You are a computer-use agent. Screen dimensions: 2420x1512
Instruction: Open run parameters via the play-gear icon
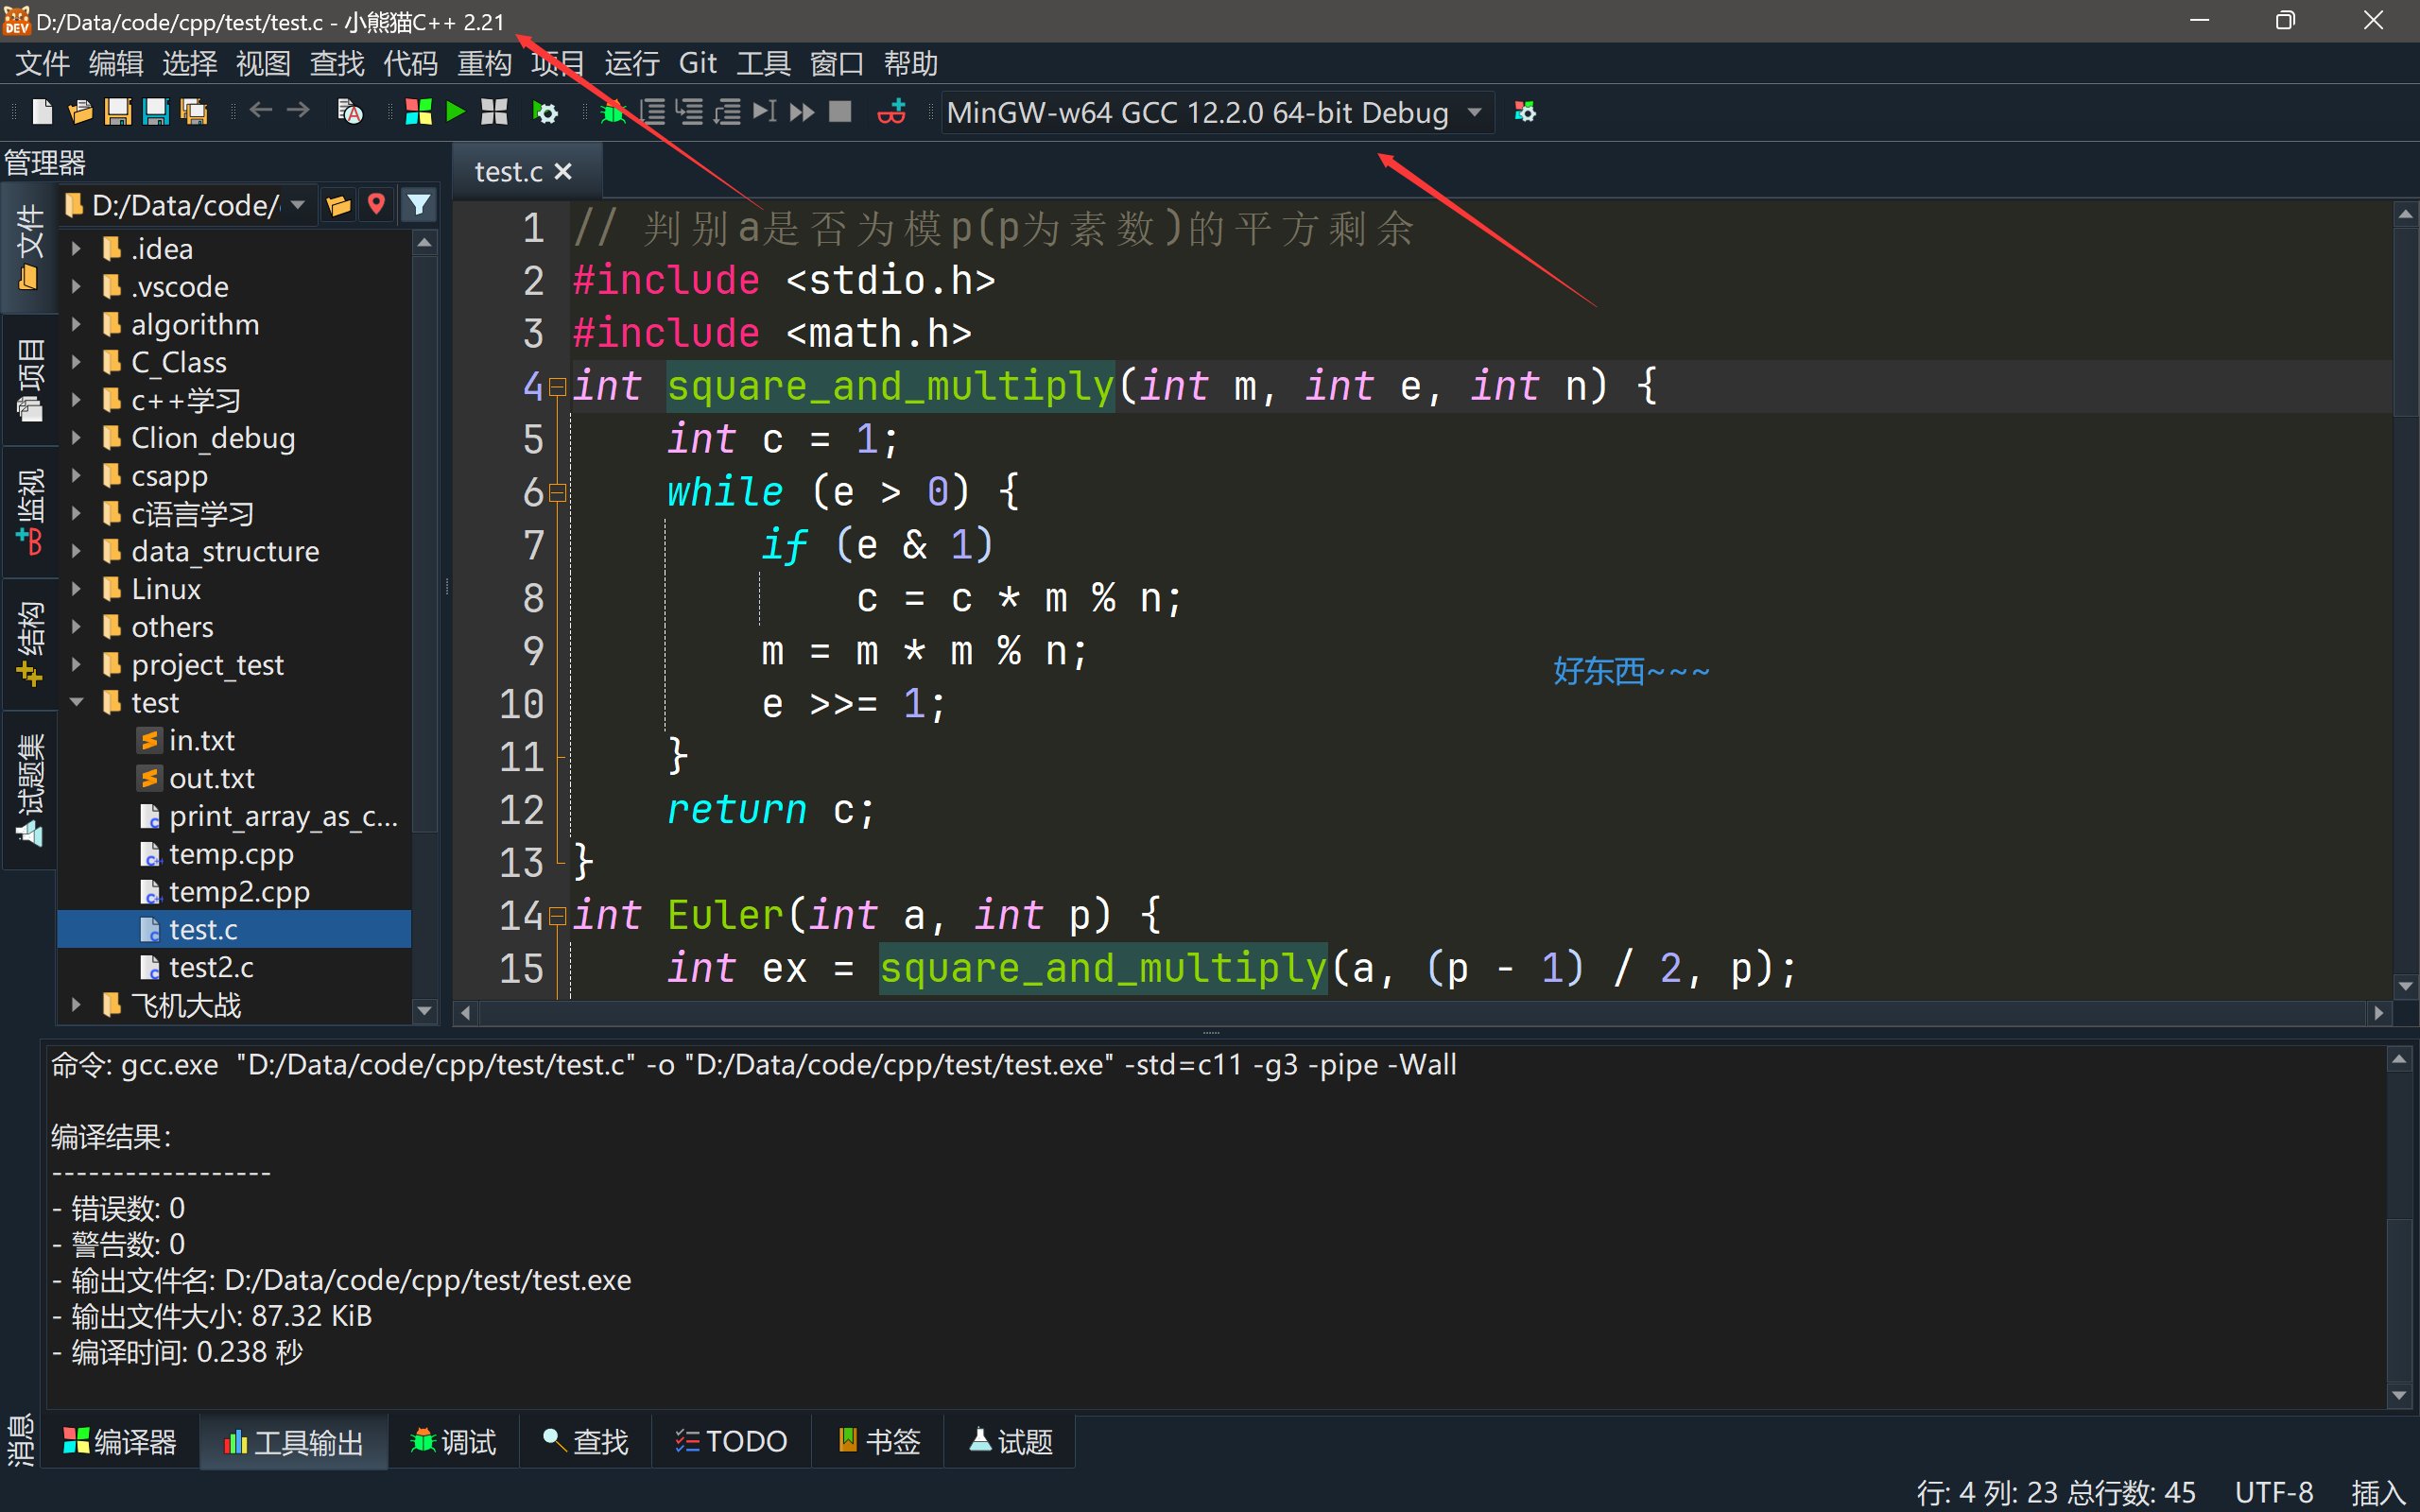coord(545,112)
